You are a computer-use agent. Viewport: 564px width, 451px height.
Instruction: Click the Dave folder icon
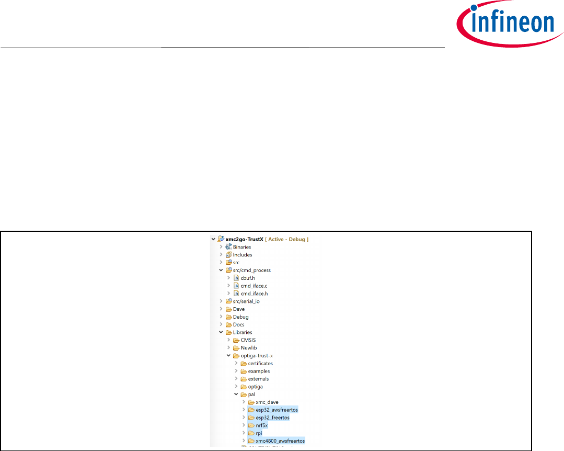click(x=228, y=309)
